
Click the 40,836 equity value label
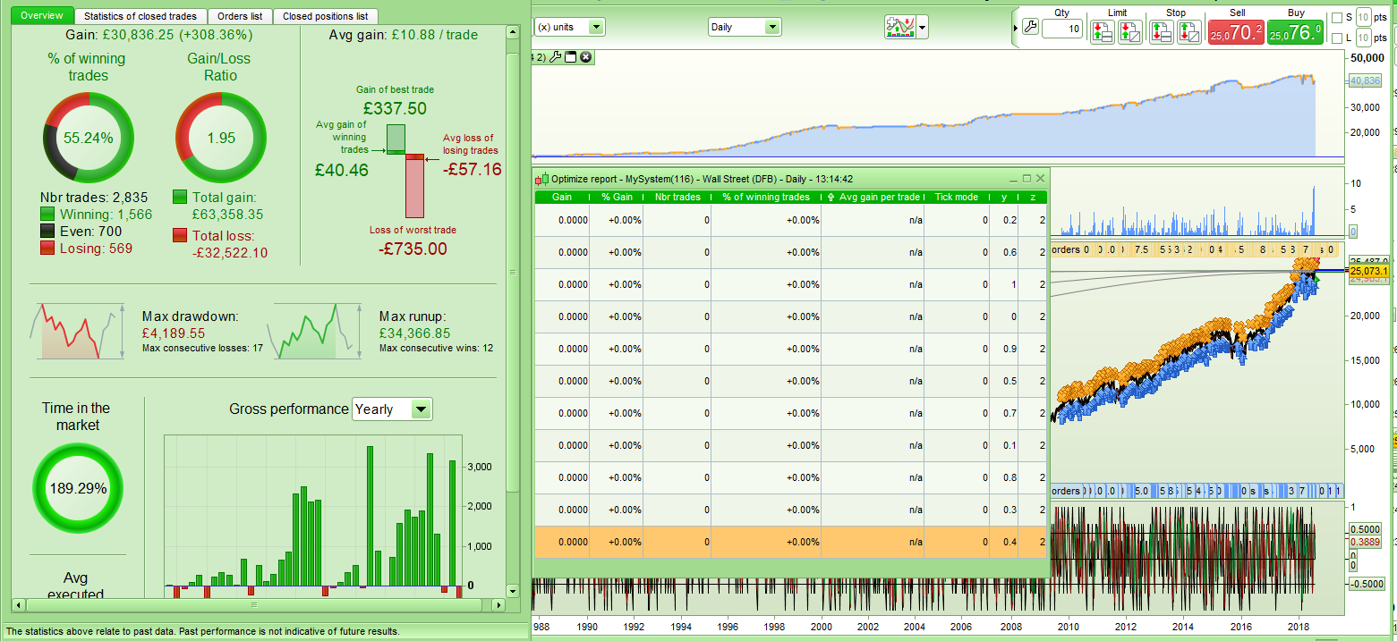click(x=1364, y=80)
